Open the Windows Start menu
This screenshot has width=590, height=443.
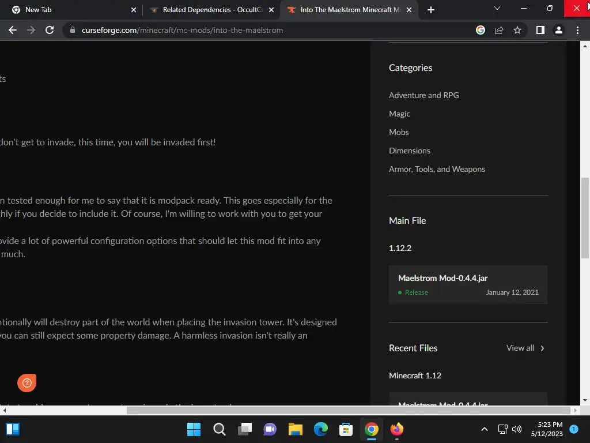tap(194, 429)
